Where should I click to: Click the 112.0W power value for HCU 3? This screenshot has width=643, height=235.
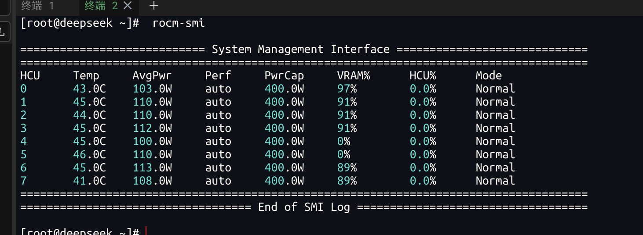pyautogui.click(x=152, y=128)
